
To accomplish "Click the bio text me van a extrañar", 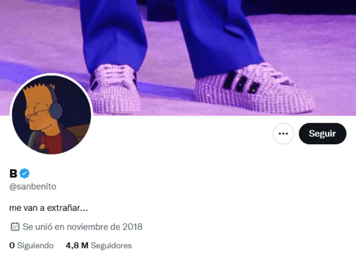I will pos(48,208).
